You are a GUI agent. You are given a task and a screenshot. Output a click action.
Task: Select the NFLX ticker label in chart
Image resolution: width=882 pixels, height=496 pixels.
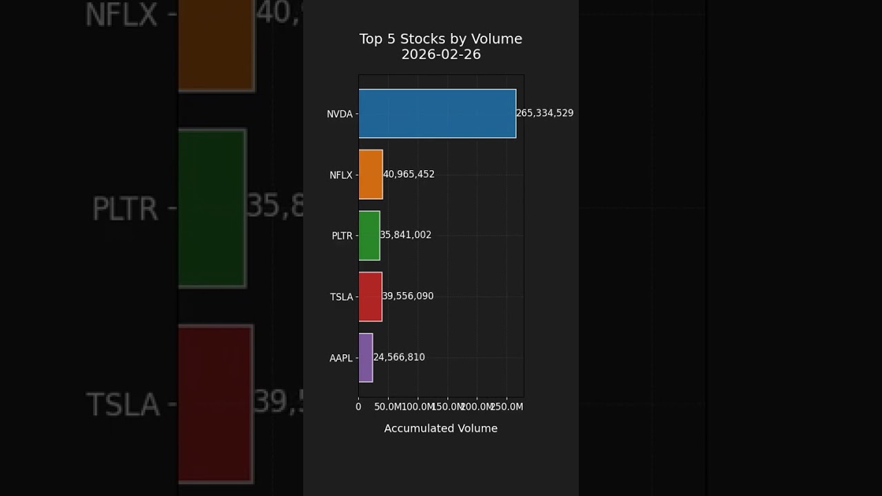(341, 176)
